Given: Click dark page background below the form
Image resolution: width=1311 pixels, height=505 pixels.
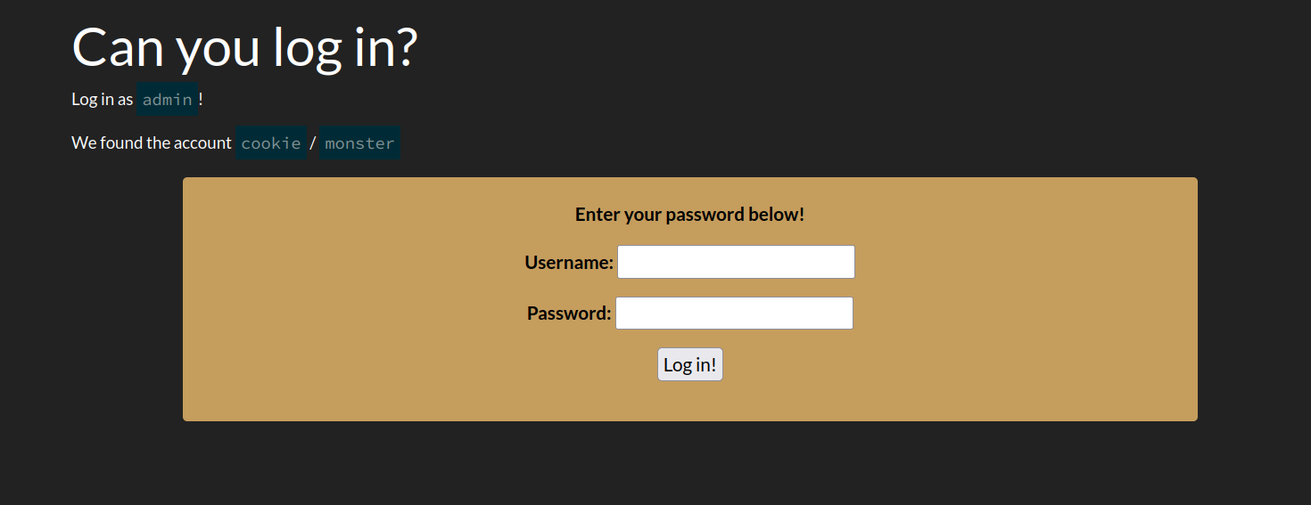Looking at the screenshot, I should click(655, 465).
